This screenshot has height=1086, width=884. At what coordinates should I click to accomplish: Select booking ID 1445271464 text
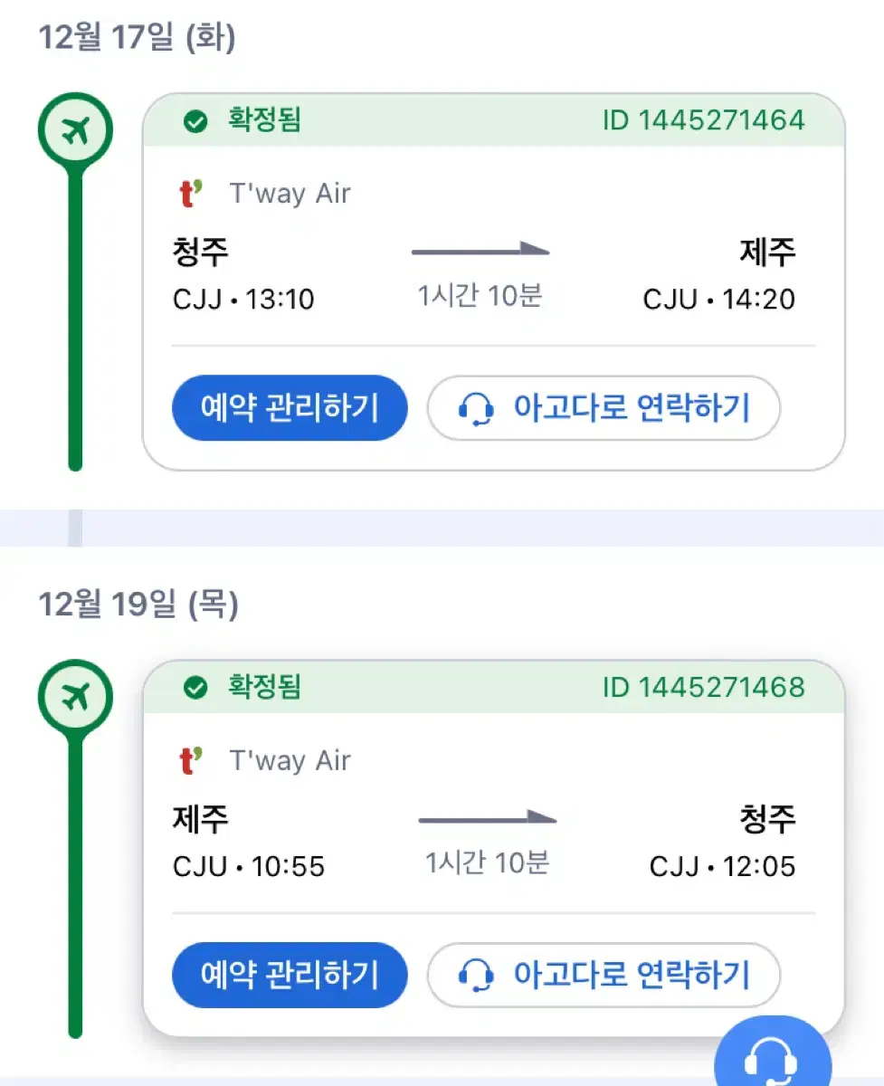703,120
